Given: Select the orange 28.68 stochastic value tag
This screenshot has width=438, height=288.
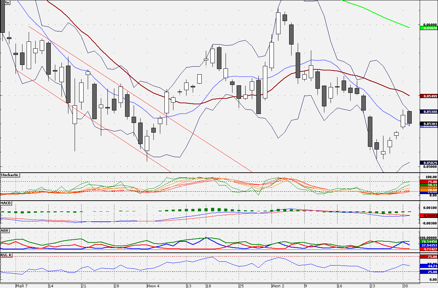Looking at the screenshot, I should coord(429,190).
